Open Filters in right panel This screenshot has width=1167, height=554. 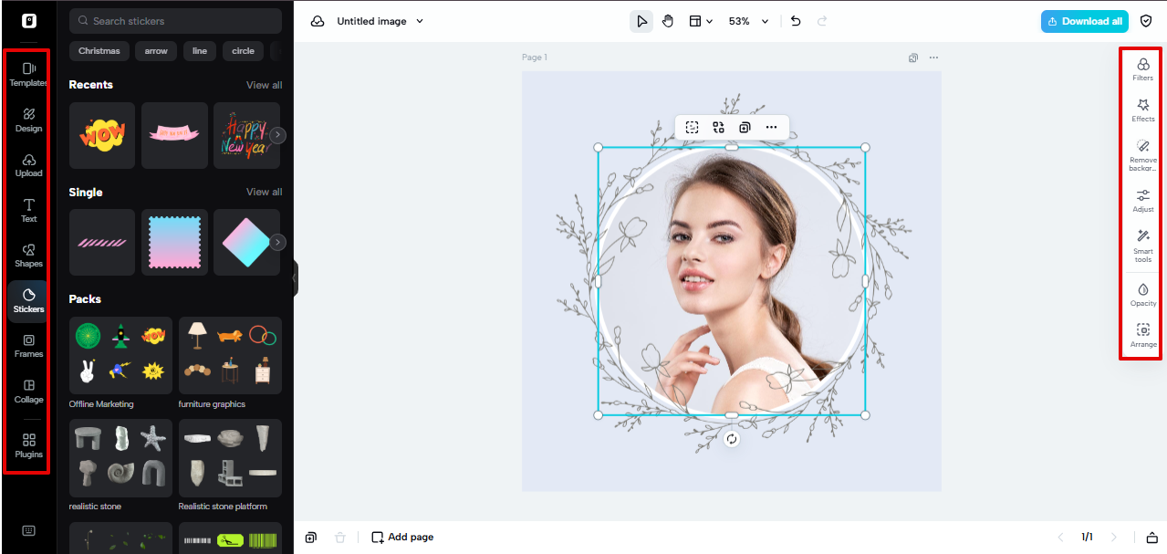(x=1142, y=69)
